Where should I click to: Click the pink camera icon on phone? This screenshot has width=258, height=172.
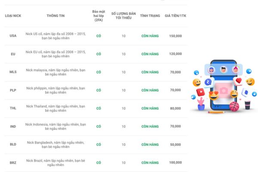click(223, 90)
